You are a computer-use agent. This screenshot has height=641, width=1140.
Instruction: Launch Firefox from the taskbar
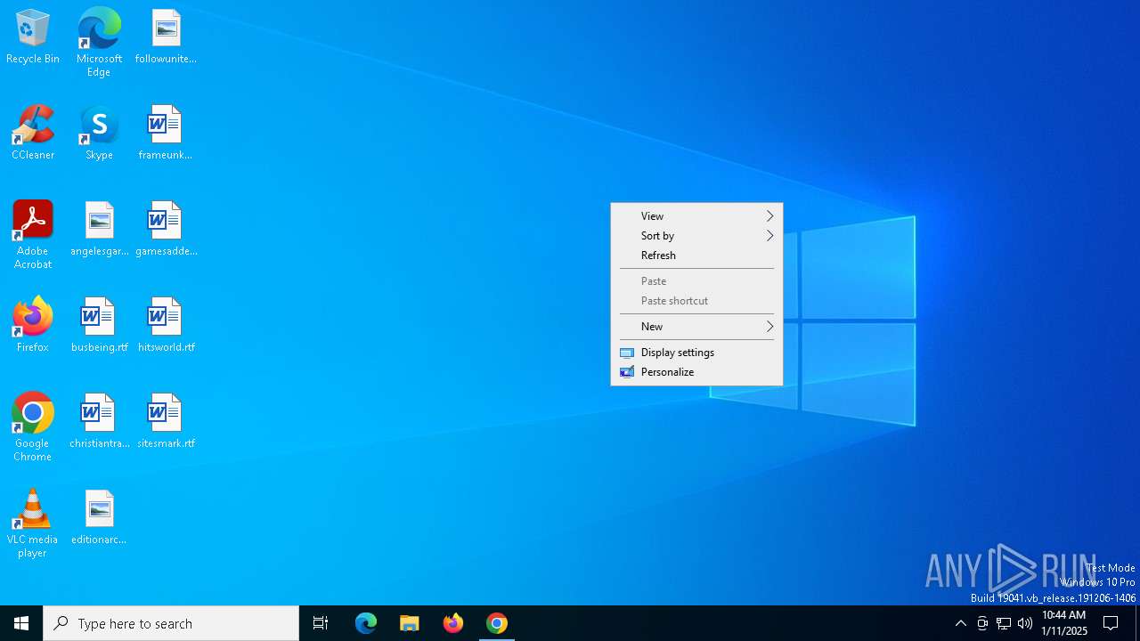coord(453,623)
